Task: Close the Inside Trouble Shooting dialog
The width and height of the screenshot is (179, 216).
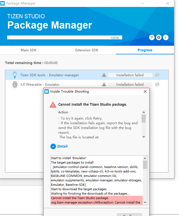Action: [x=145, y=92]
